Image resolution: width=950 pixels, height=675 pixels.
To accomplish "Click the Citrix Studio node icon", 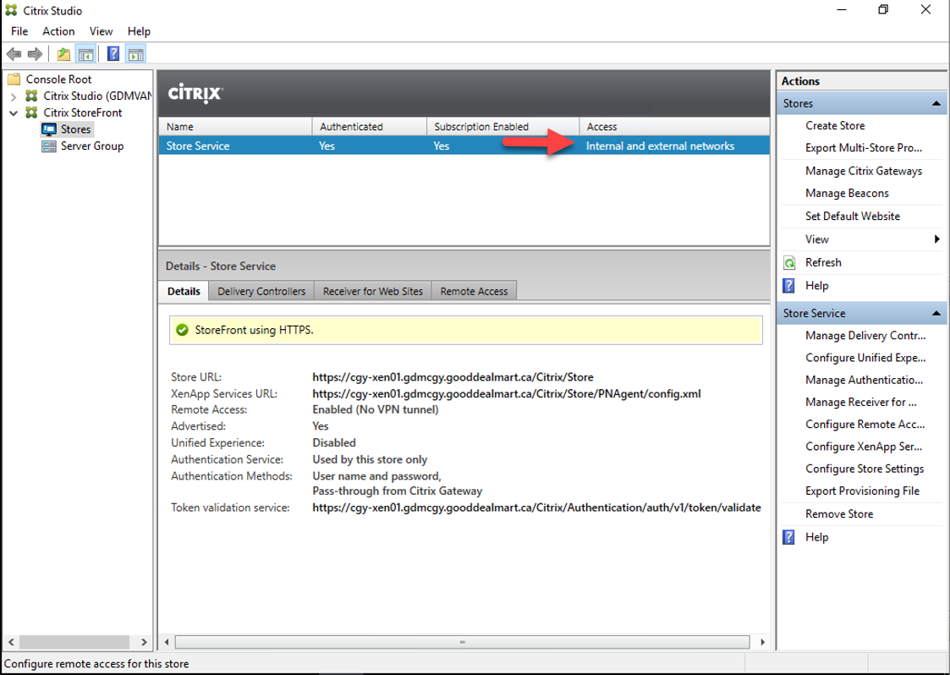I will pos(31,96).
